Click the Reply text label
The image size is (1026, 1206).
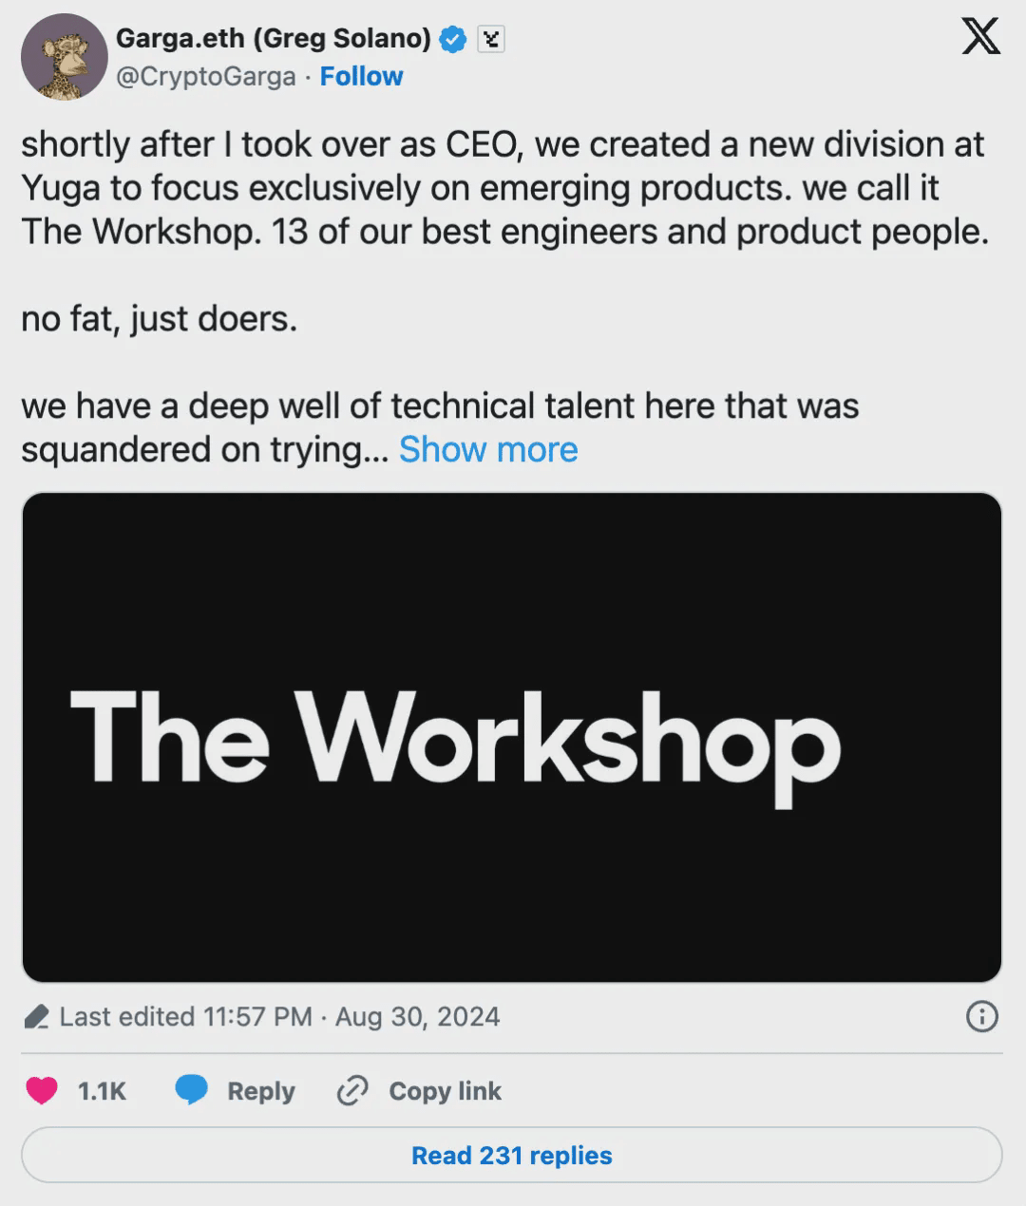[x=260, y=1091]
